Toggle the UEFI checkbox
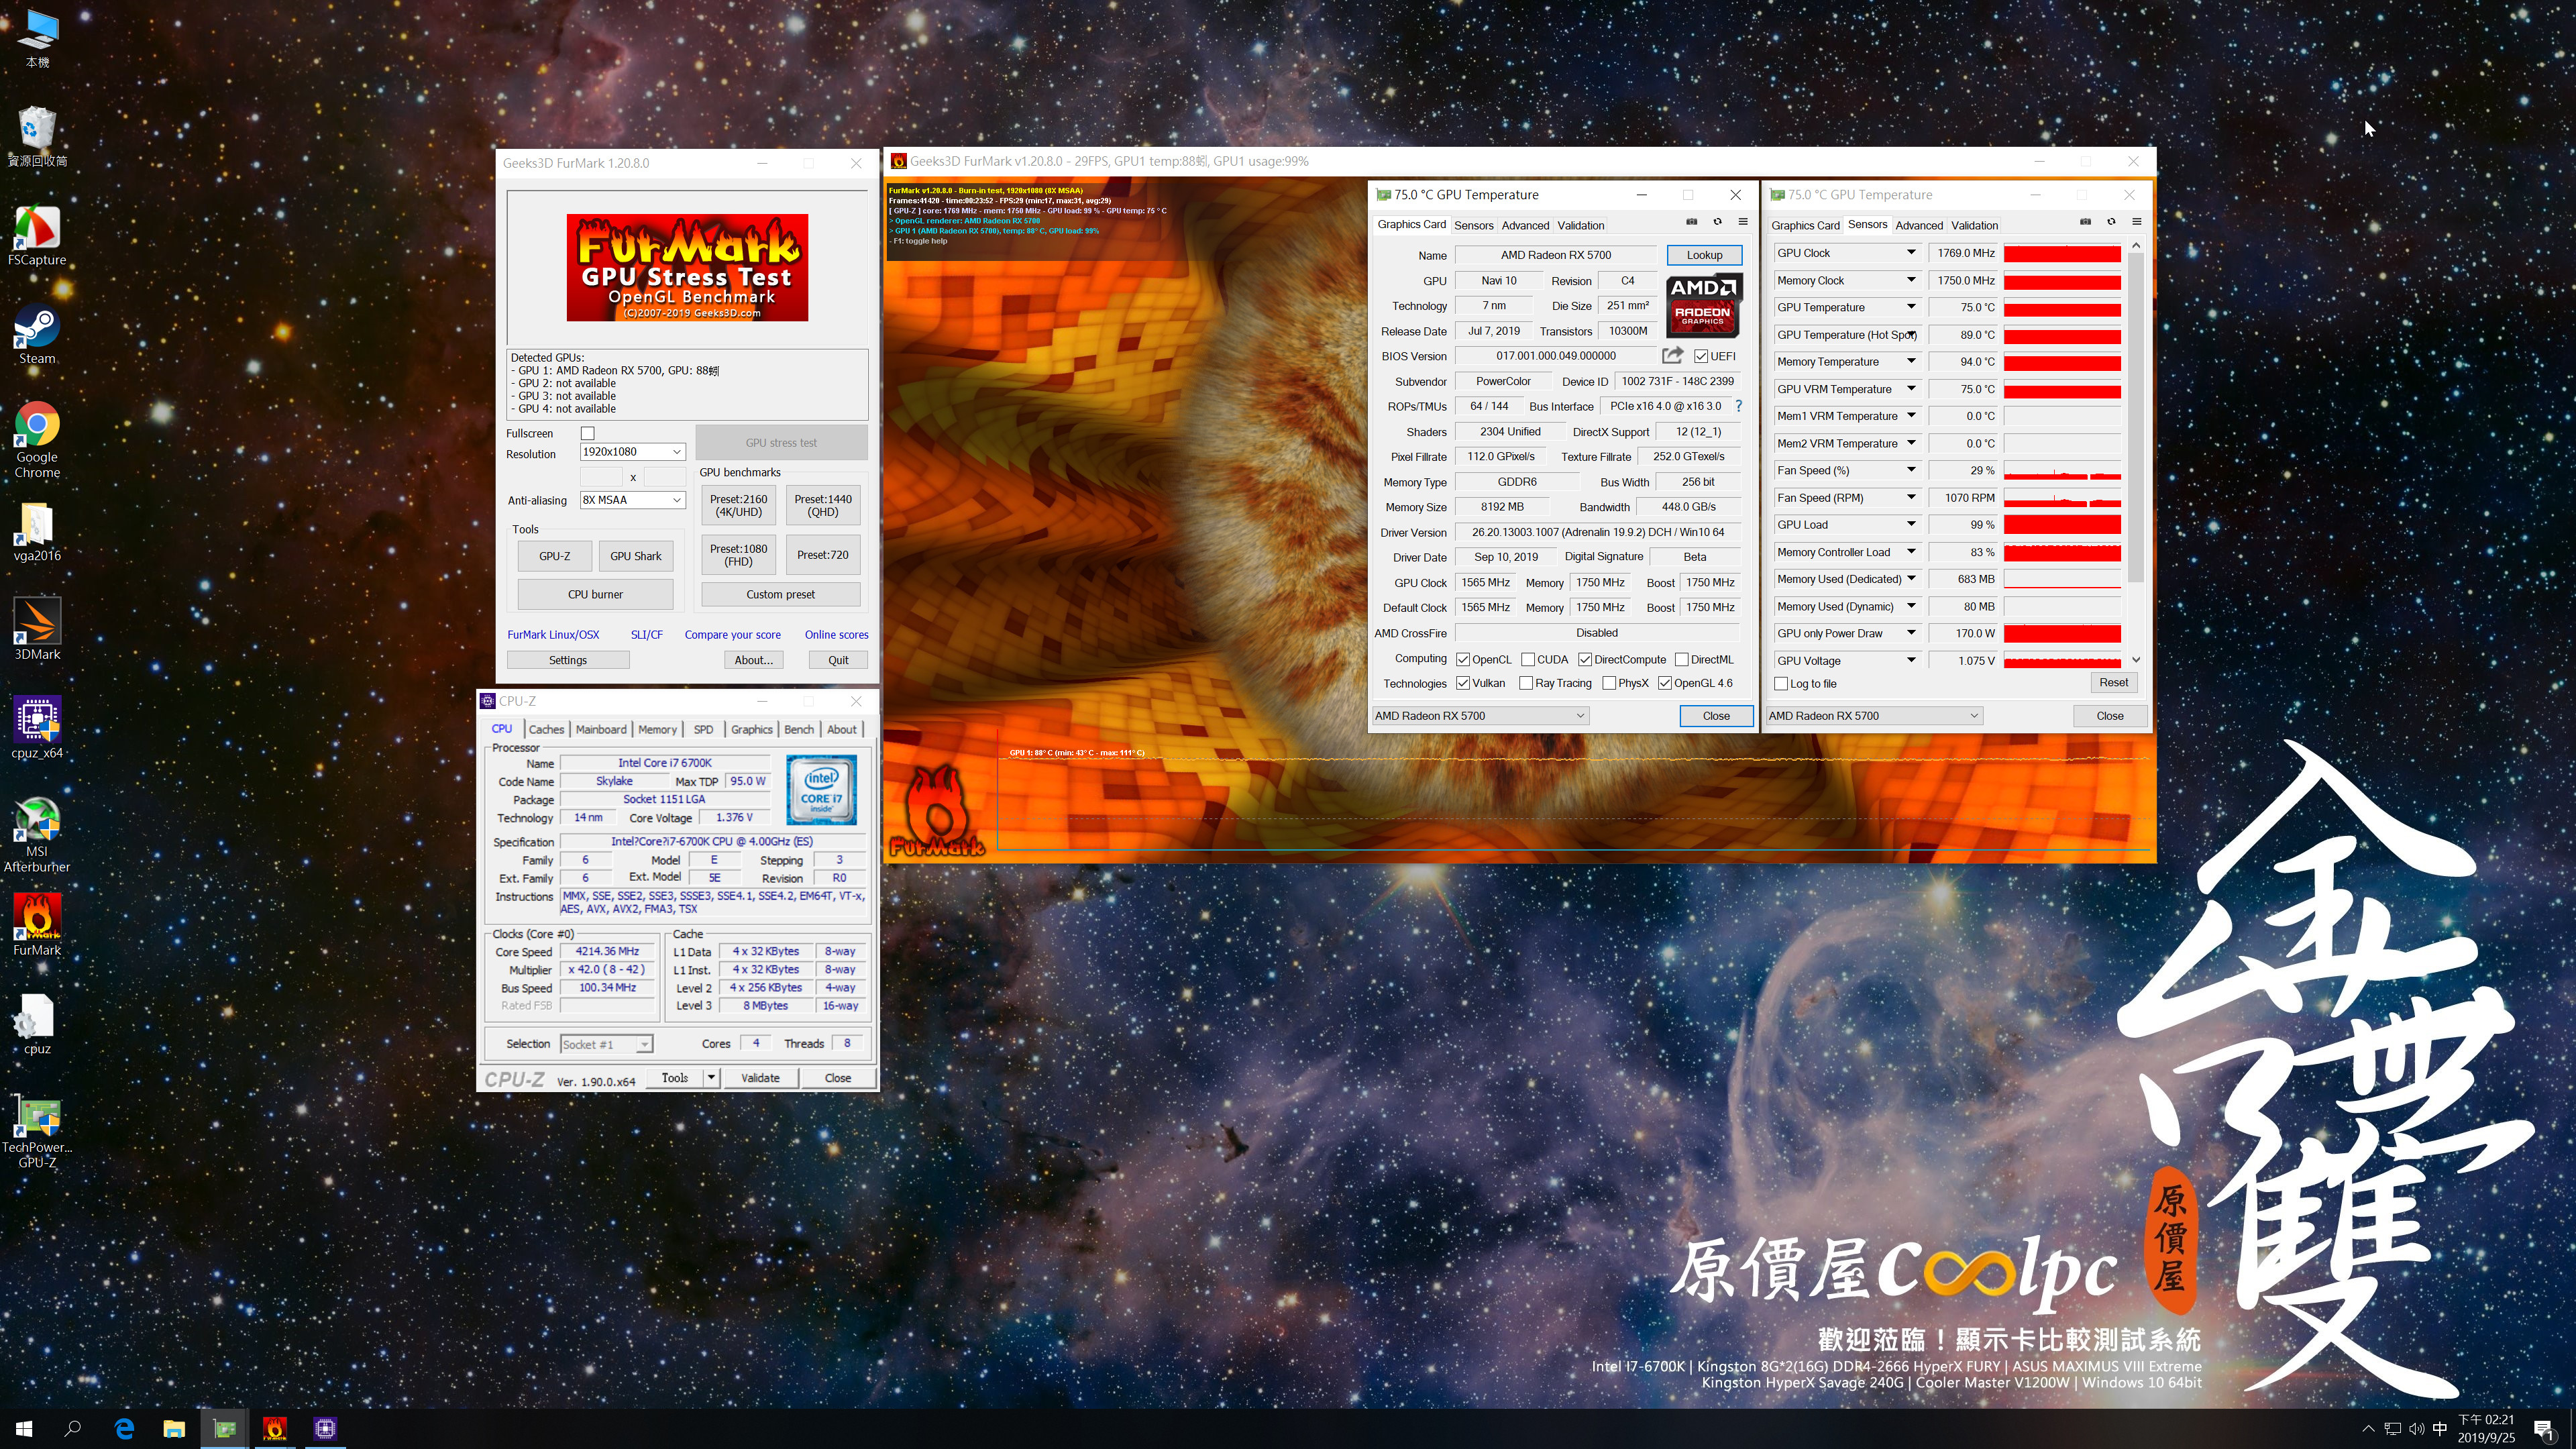 click(x=1701, y=356)
